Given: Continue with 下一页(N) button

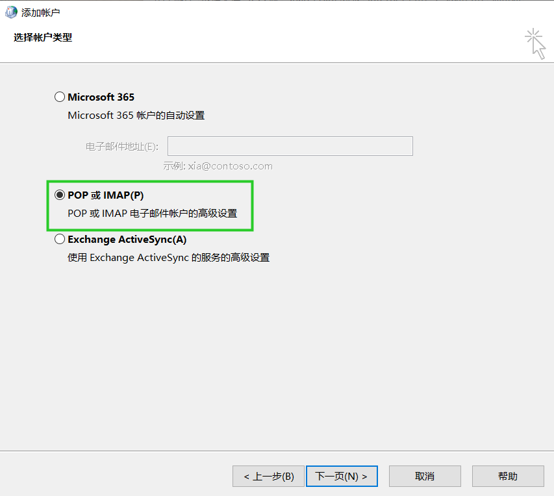Looking at the screenshot, I should click(x=342, y=477).
